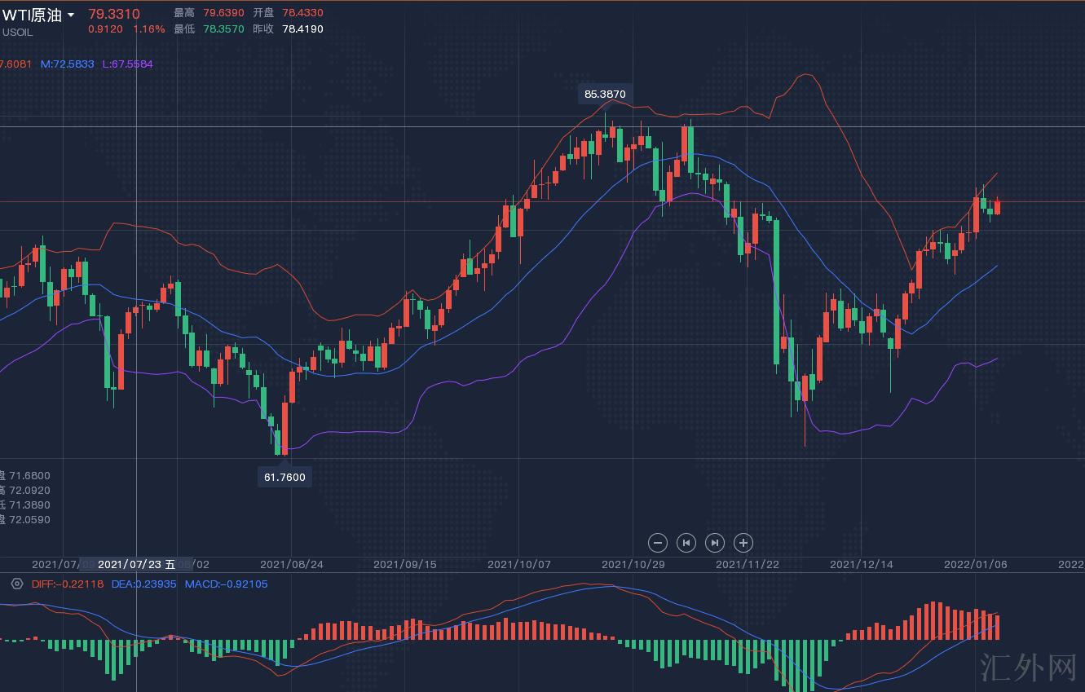This screenshot has height=692, width=1085.
Task: Open the WTI原油 symbol dropdown arrow
Action: 71,15
